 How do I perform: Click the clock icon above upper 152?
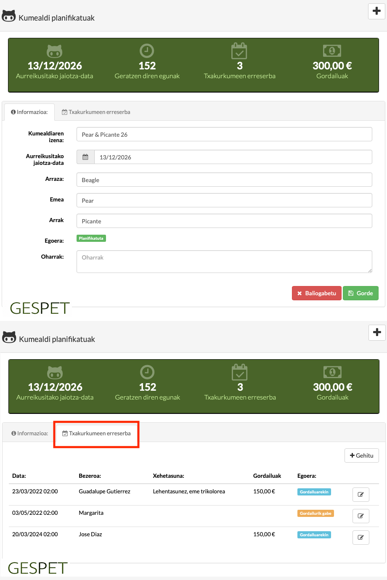(x=147, y=51)
